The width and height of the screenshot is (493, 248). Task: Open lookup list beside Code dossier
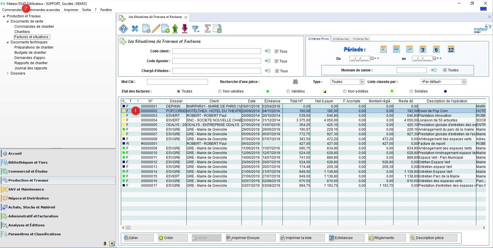(267, 61)
